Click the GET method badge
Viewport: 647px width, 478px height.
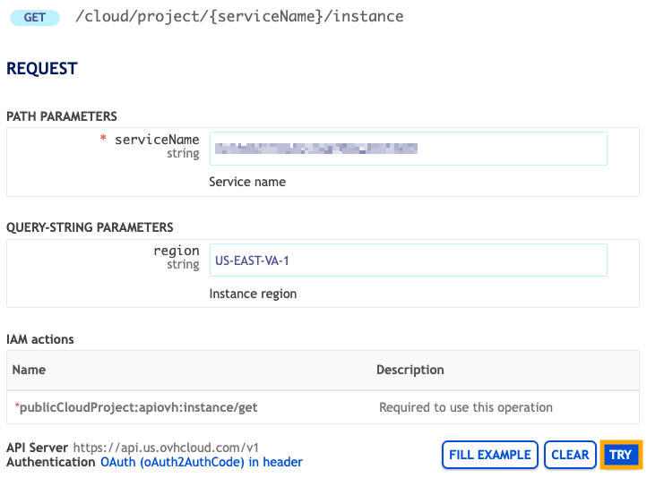[x=35, y=18]
